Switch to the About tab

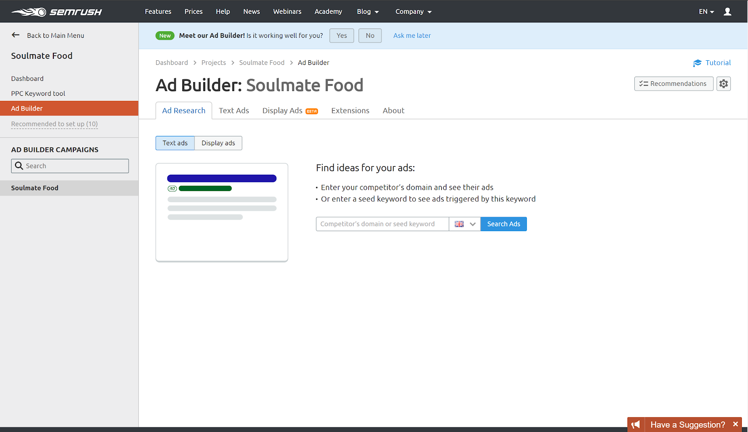(394, 111)
